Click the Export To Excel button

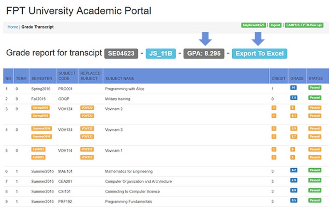point(259,53)
